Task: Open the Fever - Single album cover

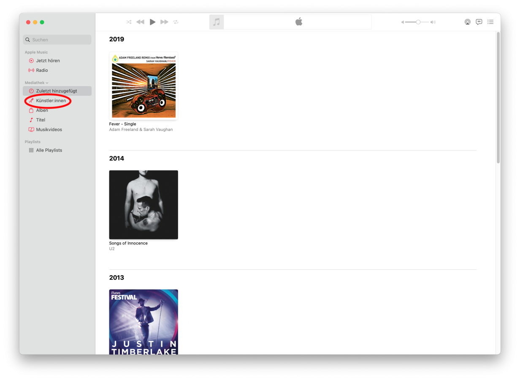Action: pos(144,86)
